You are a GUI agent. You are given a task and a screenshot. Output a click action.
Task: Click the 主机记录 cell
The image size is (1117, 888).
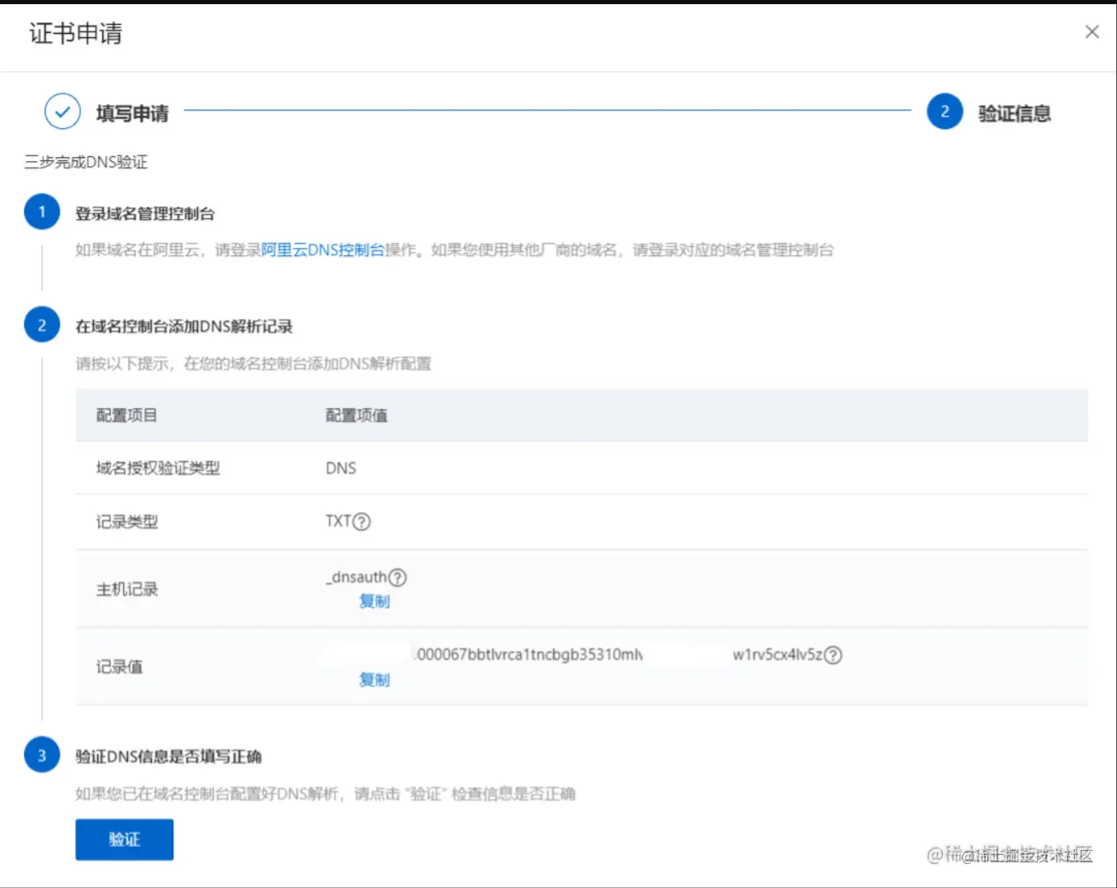tap(126, 589)
